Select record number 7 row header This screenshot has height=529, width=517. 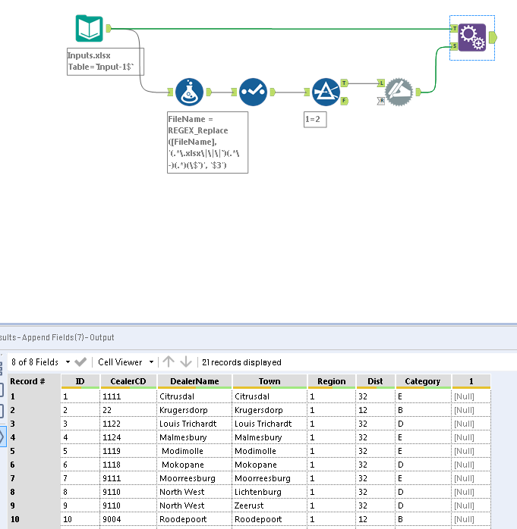pos(34,478)
